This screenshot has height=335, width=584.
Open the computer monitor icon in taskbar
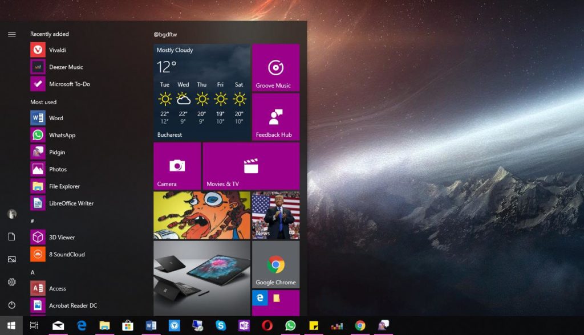197,326
